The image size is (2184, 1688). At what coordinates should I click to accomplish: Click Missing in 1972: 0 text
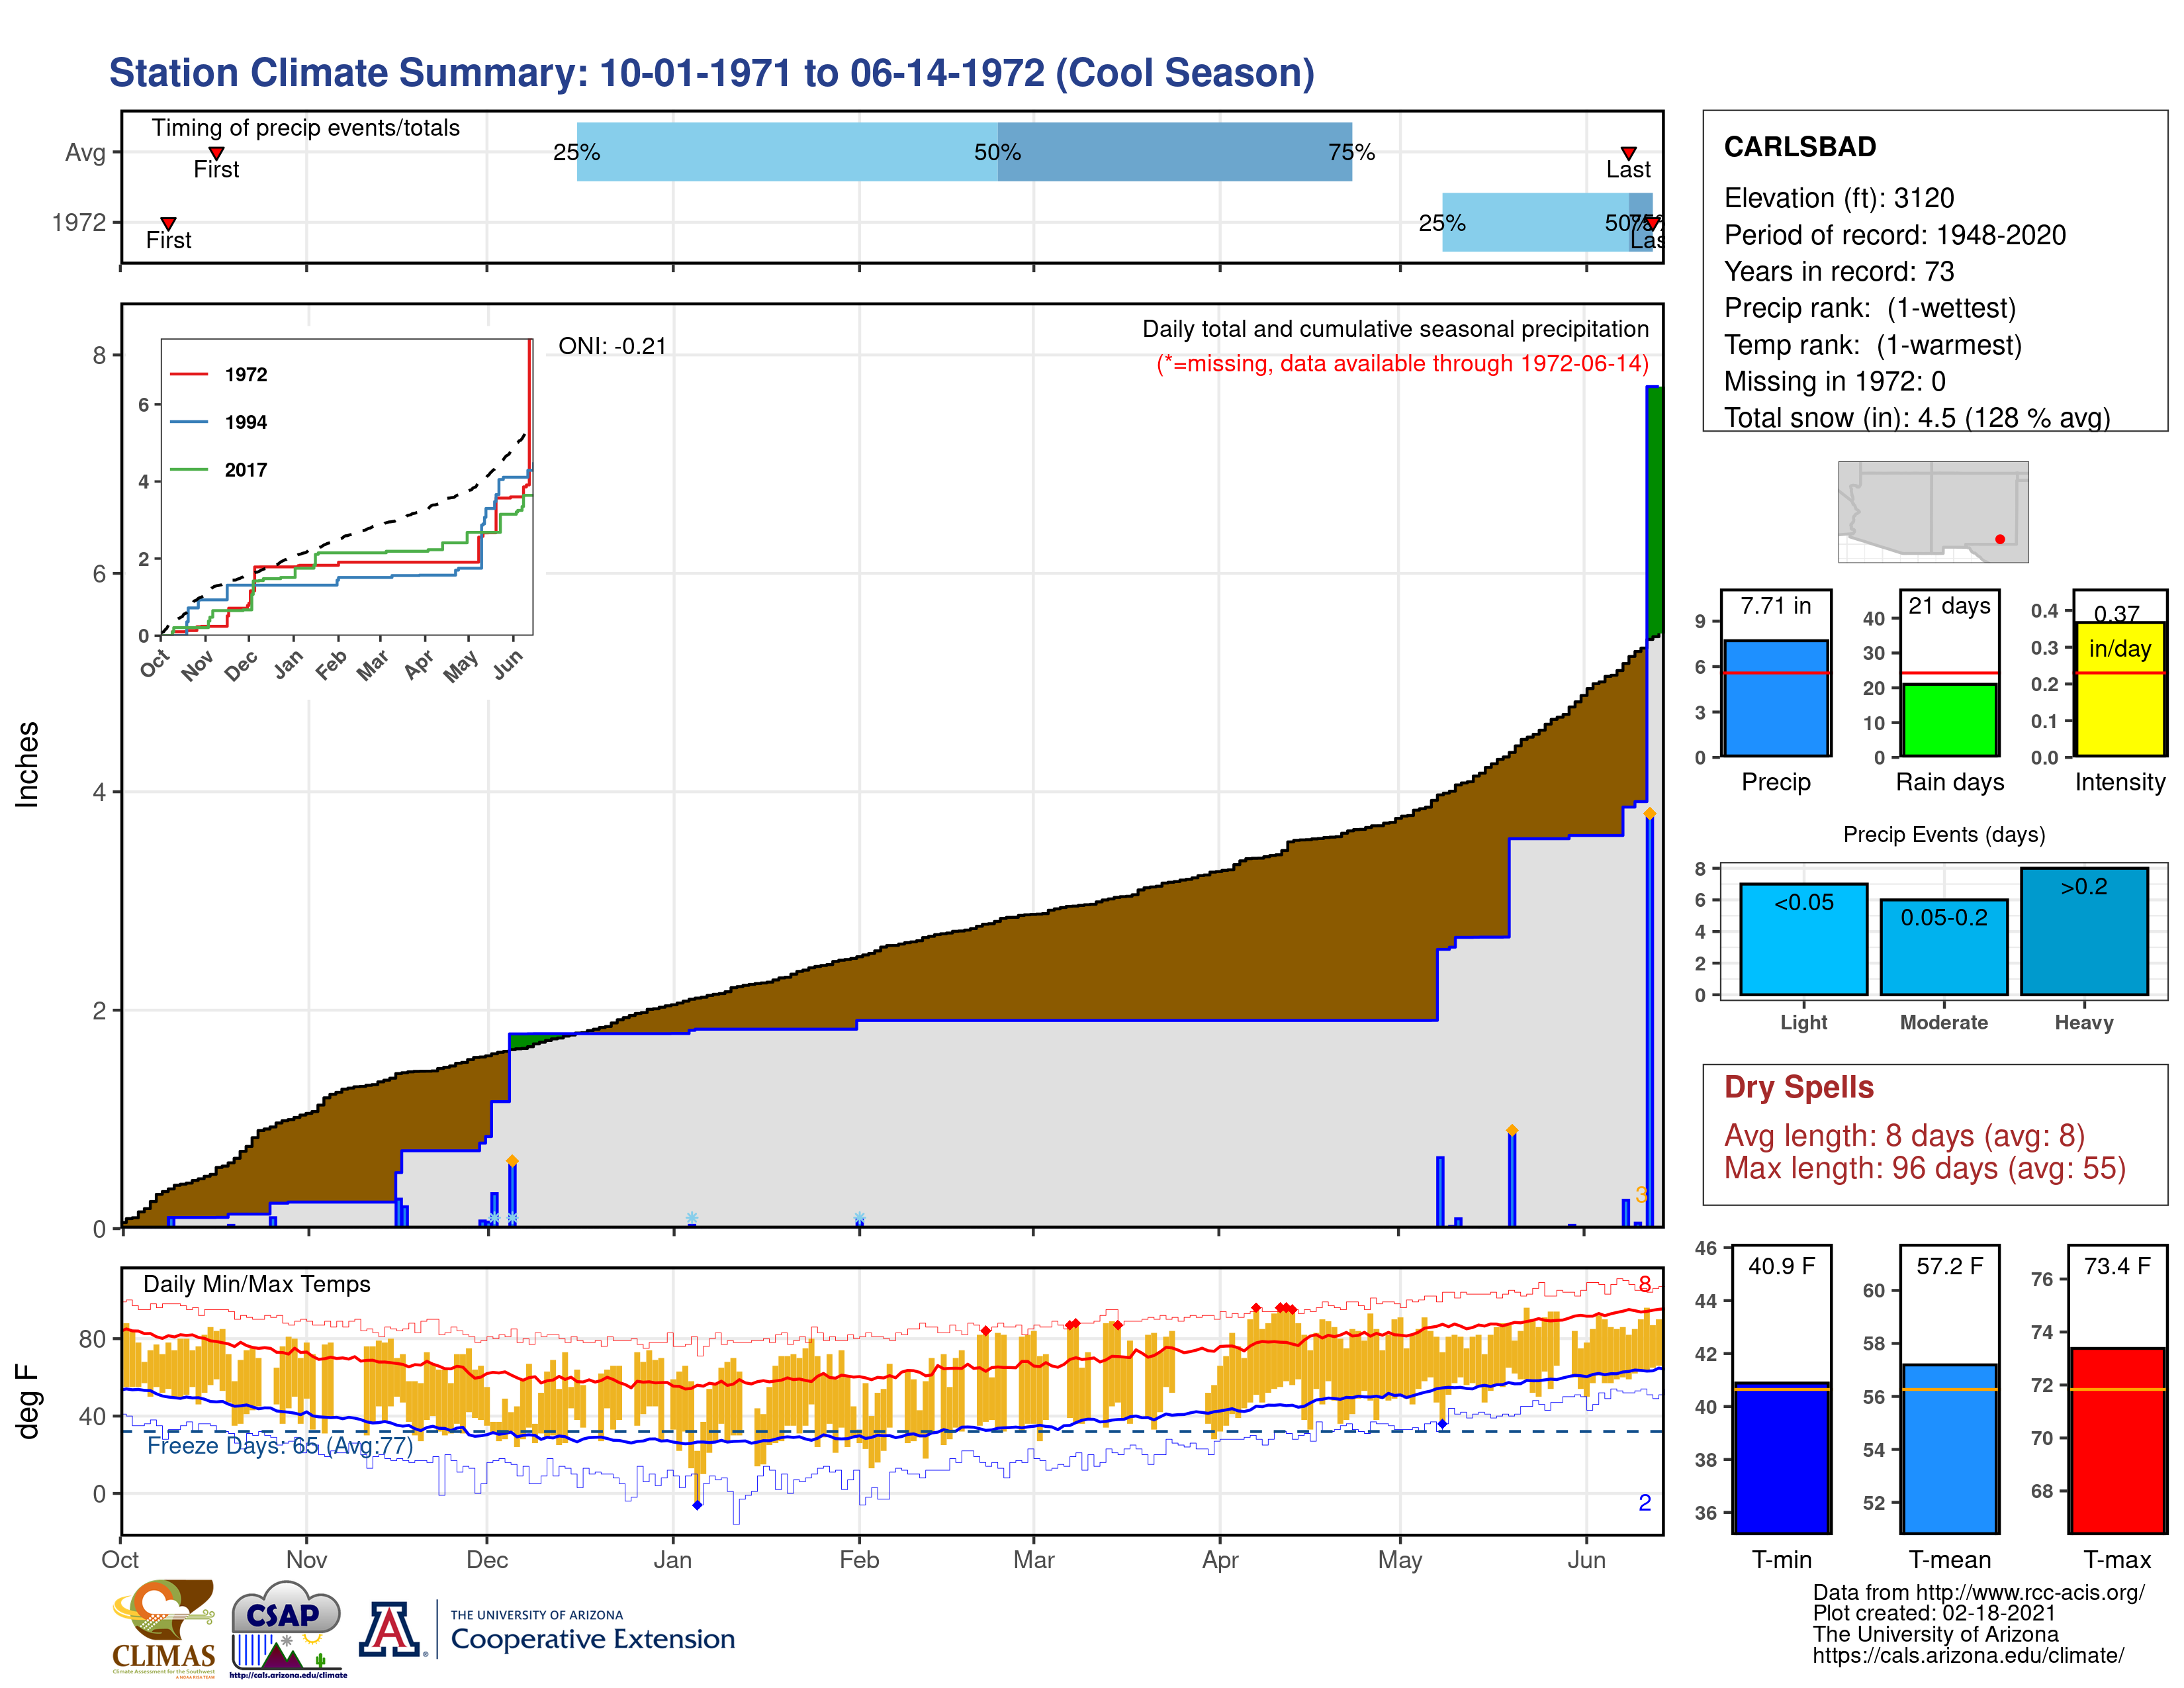[x=1834, y=381]
